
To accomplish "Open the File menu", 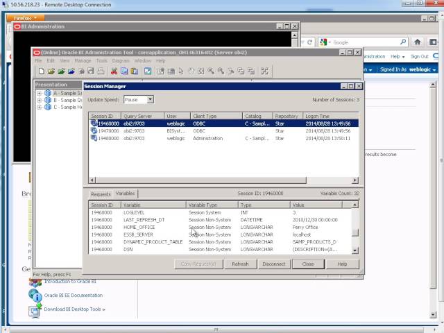I will pos(38,60).
